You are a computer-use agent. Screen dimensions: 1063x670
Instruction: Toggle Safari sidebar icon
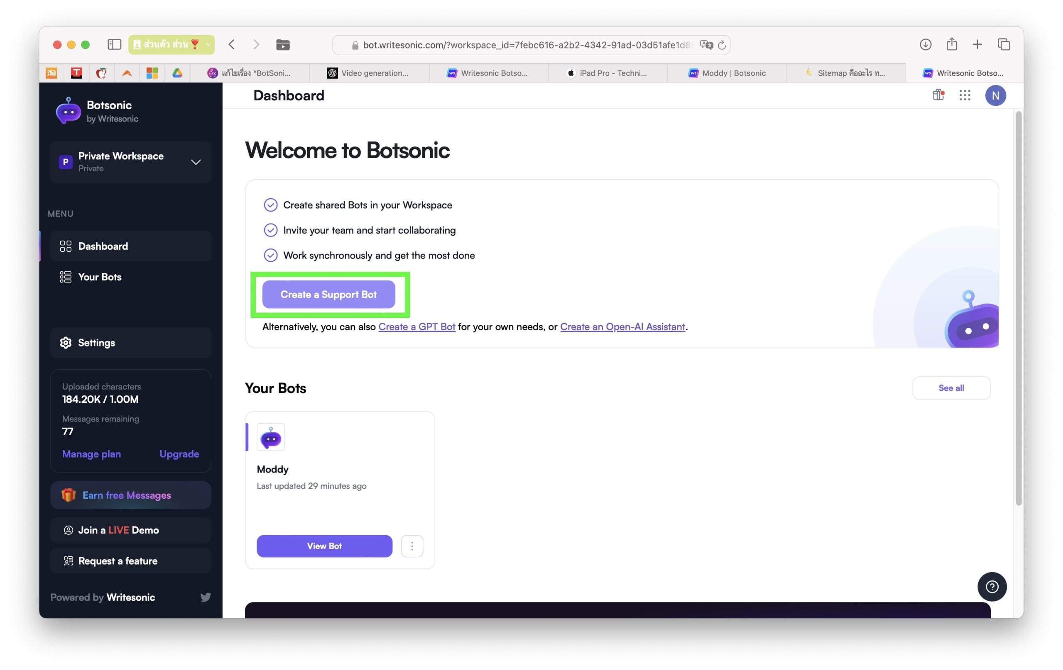(x=114, y=44)
